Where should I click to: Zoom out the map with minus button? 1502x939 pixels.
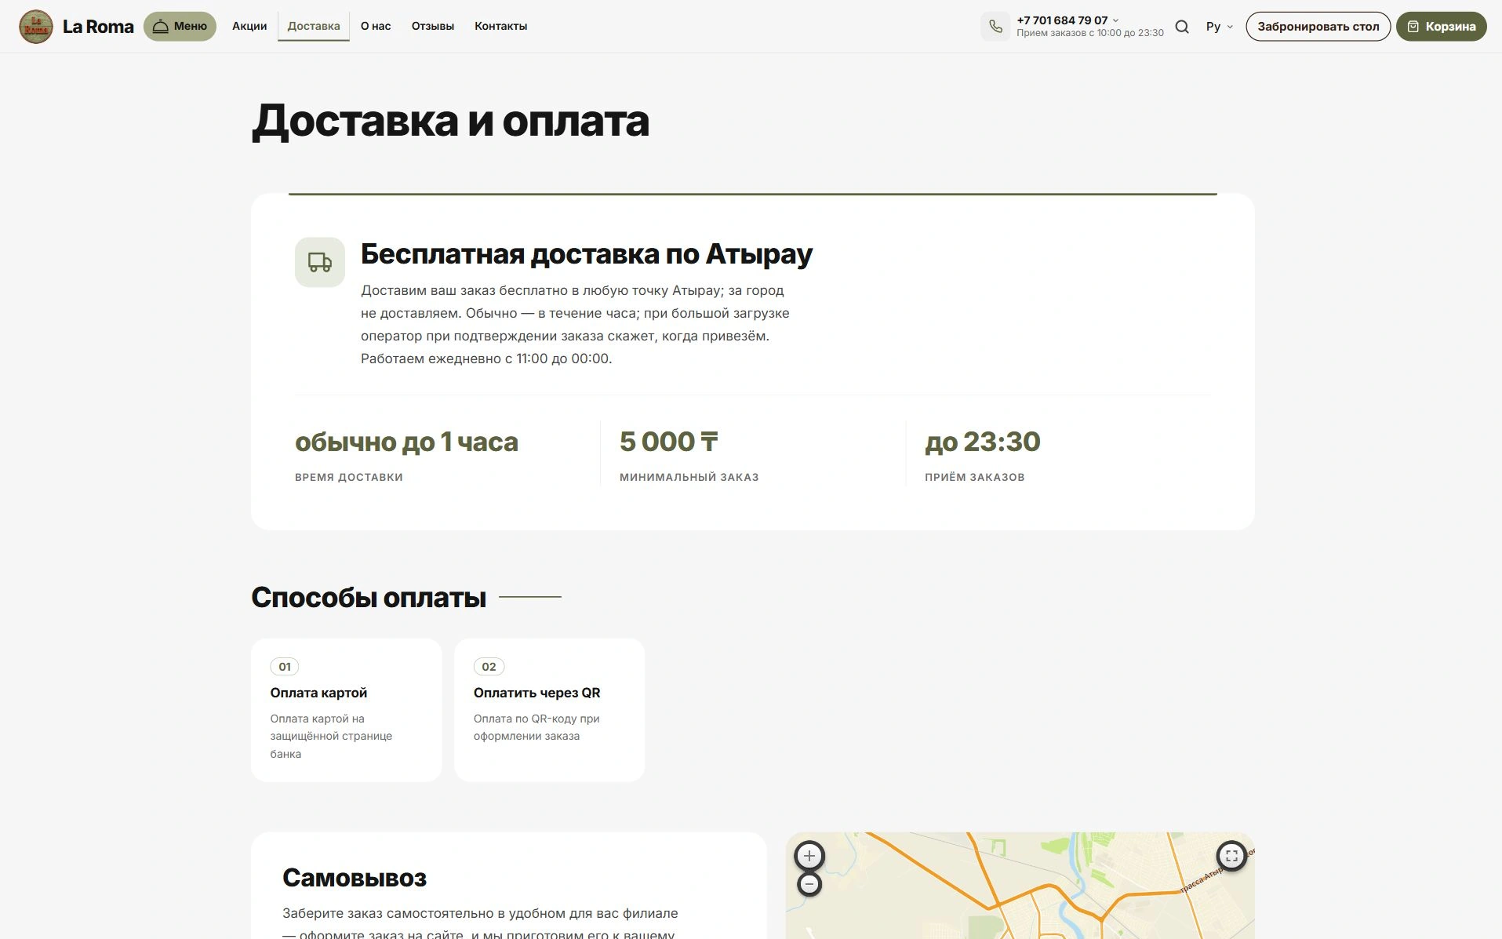click(x=809, y=885)
